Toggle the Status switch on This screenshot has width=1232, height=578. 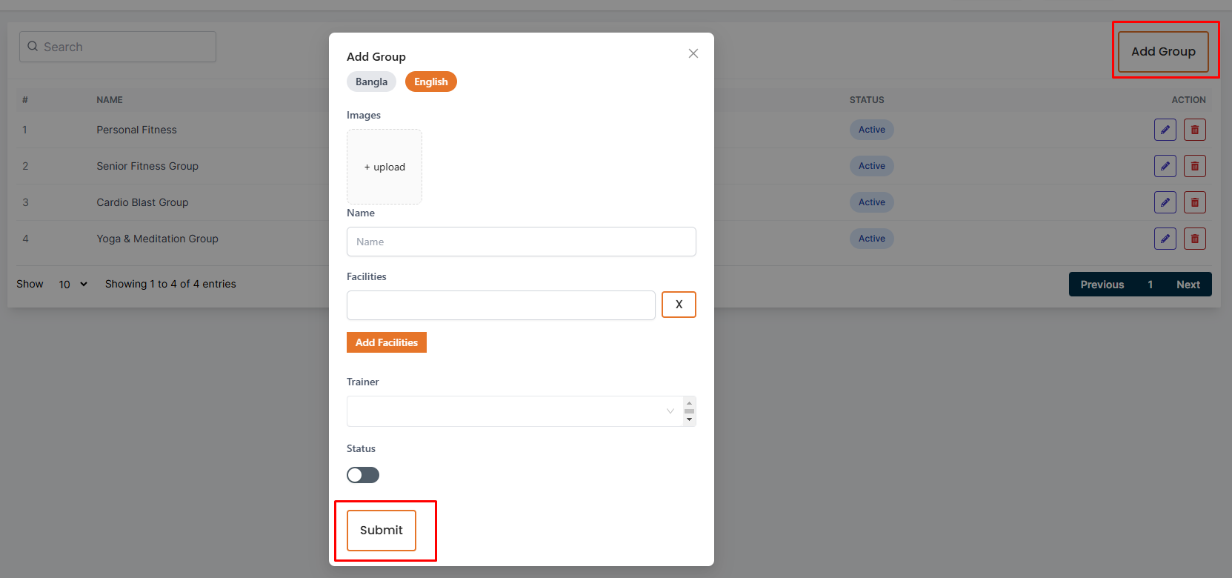[x=363, y=475]
